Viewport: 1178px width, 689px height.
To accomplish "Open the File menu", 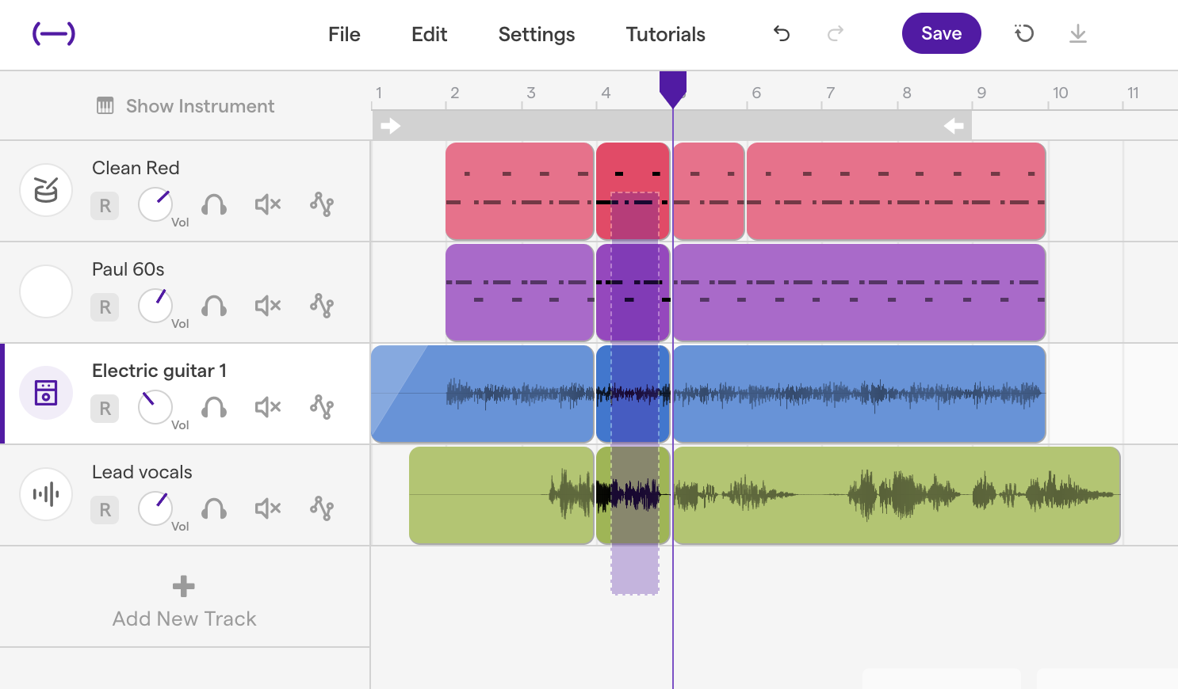I will [344, 34].
